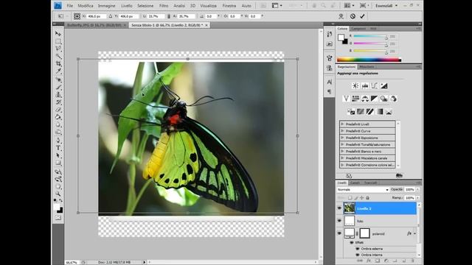472x265 pixels.
Task: Hide the Livello 2 layer
Action: click(339, 208)
